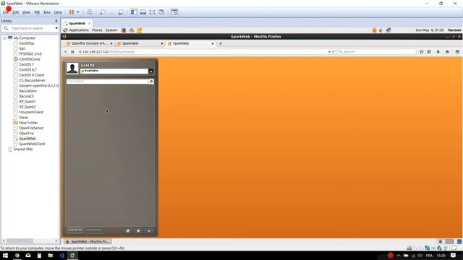
Task: Close the SparkWeb VM tab
Action: pyautogui.click(x=90, y=23)
